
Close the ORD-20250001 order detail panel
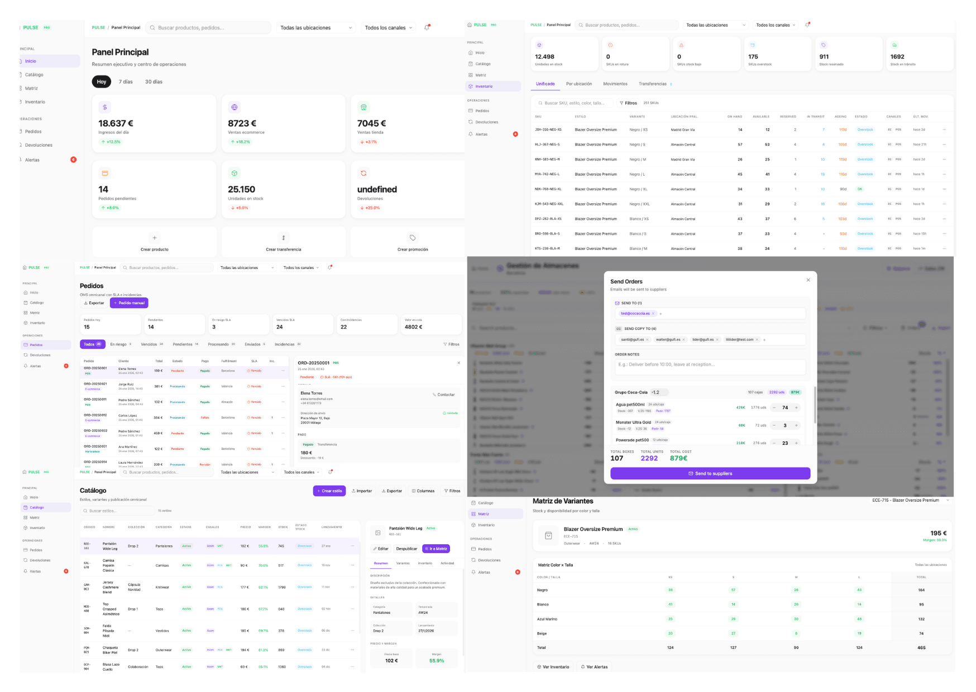459,363
